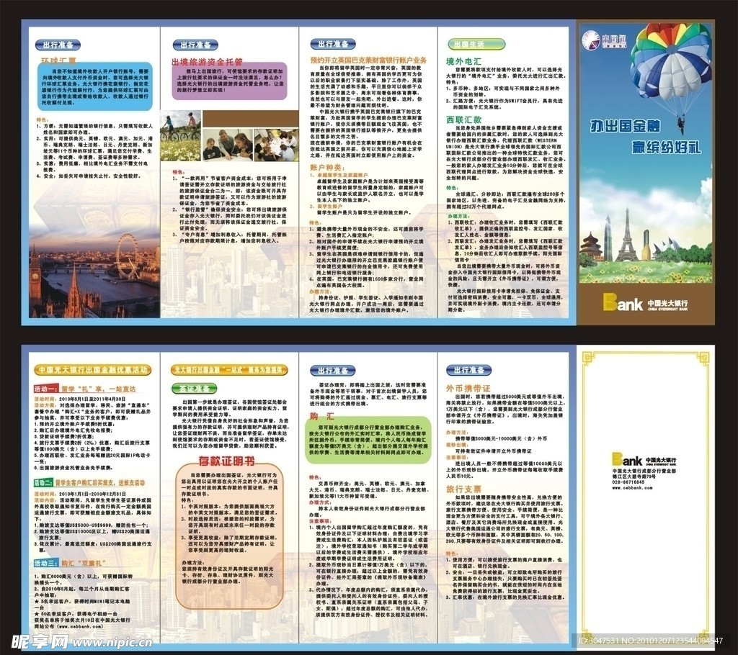Click the green 签证准备 pill
Image resolution: width=738 pixels, height=655 pixels.
195,389
